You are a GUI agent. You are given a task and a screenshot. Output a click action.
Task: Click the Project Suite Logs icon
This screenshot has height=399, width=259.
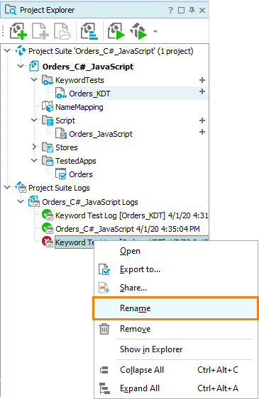pyautogui.click(x=21, y=187)
